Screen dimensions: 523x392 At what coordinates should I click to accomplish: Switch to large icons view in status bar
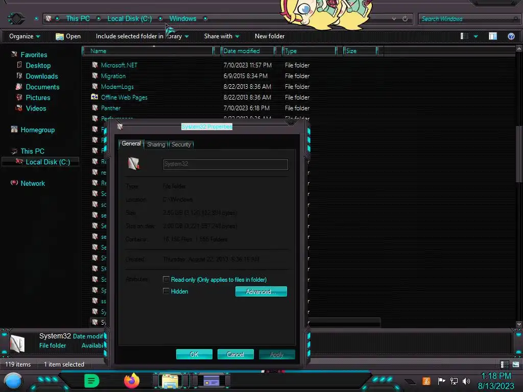tap(516, 364)
